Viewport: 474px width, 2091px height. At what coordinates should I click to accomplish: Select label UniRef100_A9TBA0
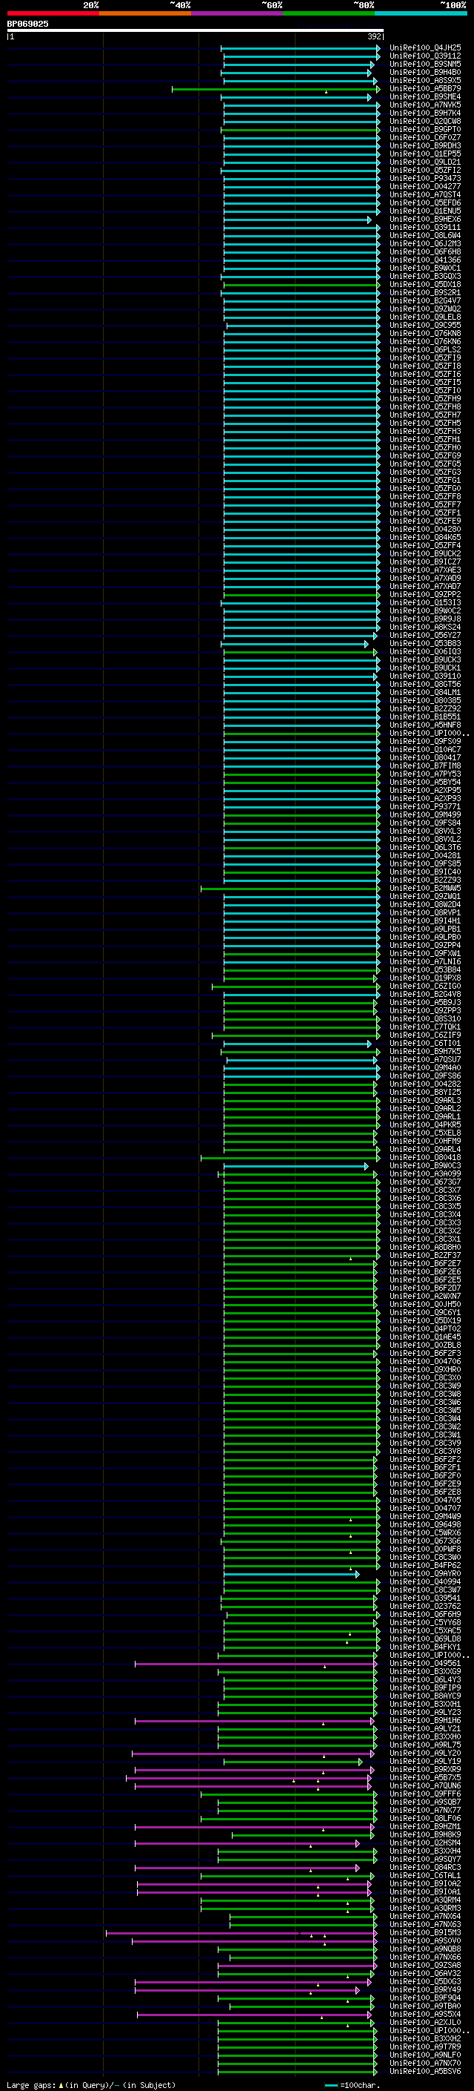[425, 2006]
